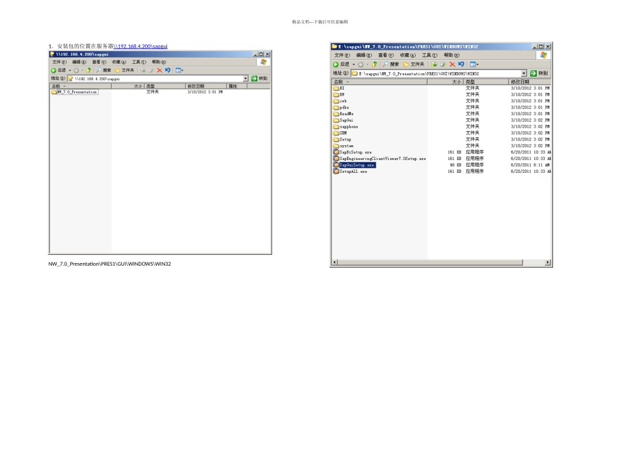Open 工具(T) menu in left sapgui window

(139, 62)
